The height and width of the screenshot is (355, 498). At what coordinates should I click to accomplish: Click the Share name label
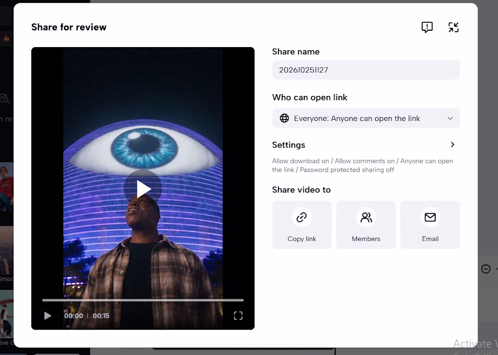click(x=296, y=52)
